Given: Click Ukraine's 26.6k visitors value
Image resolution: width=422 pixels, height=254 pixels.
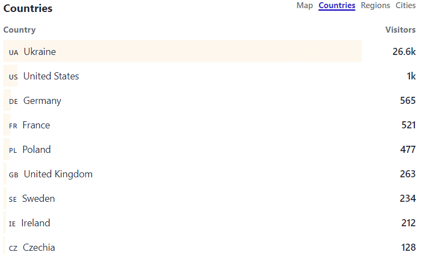Looking at the screenshot, I should (x=404, y=51).
